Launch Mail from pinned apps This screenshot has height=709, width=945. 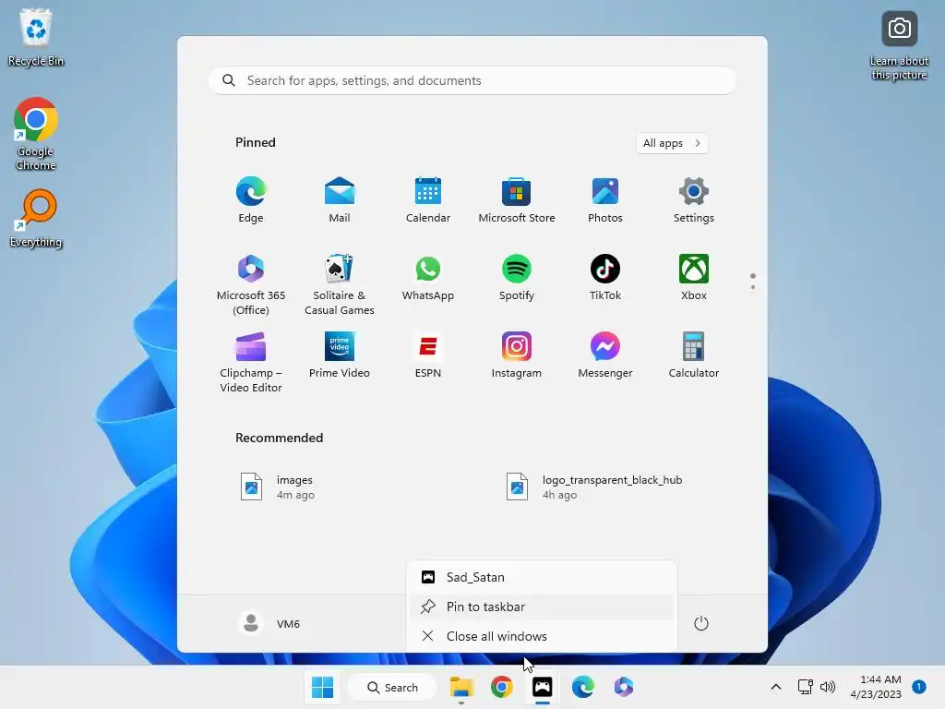(340, 200)
